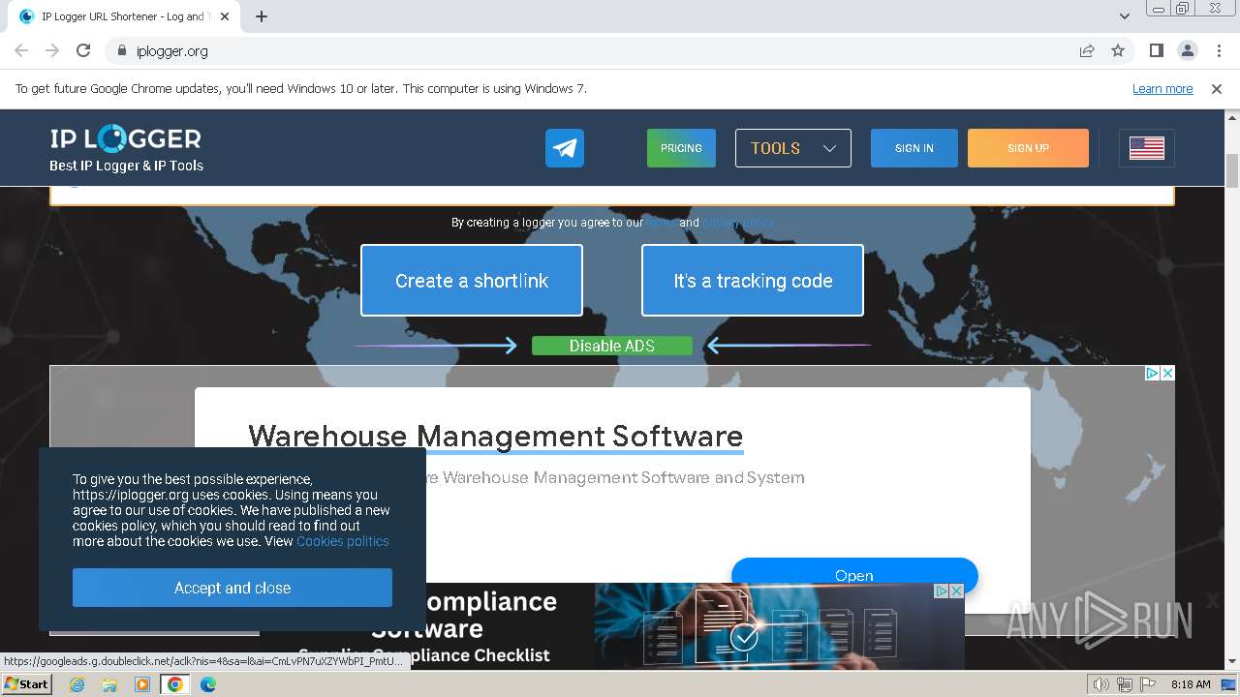Image resolution: width=1240 pixels, height=697 pixels.
Task: Toggle the browser side panel icon
Action: coord(1156,50)
